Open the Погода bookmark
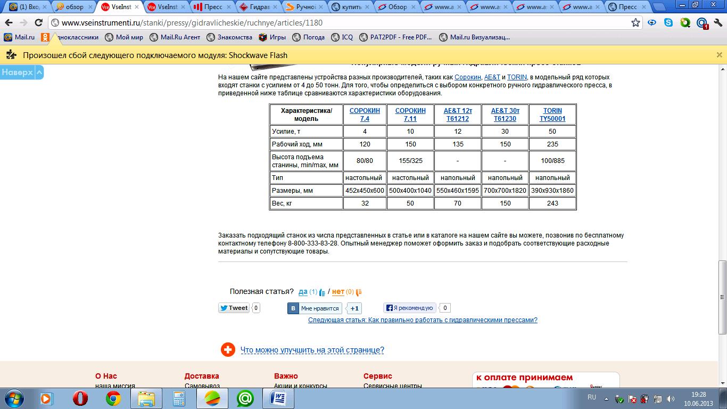The width and height of the screenshot is (727, 409). (x=308, y=37)
